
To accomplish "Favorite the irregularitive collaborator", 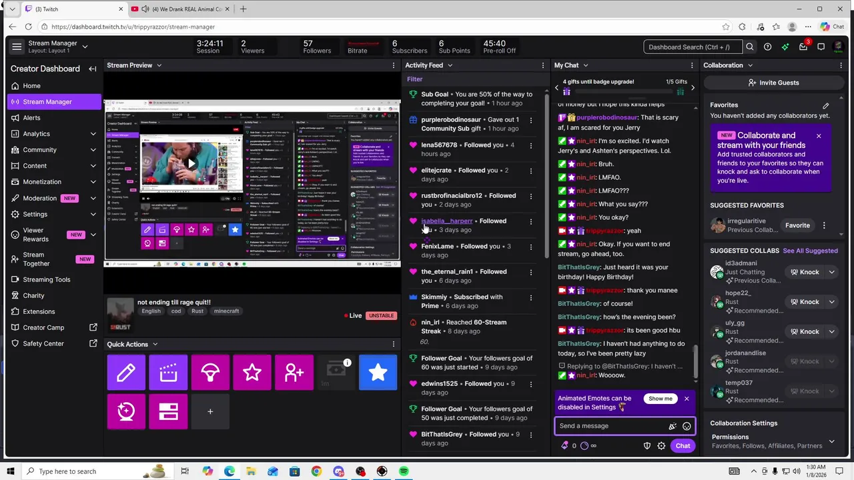I will [797, 225].
